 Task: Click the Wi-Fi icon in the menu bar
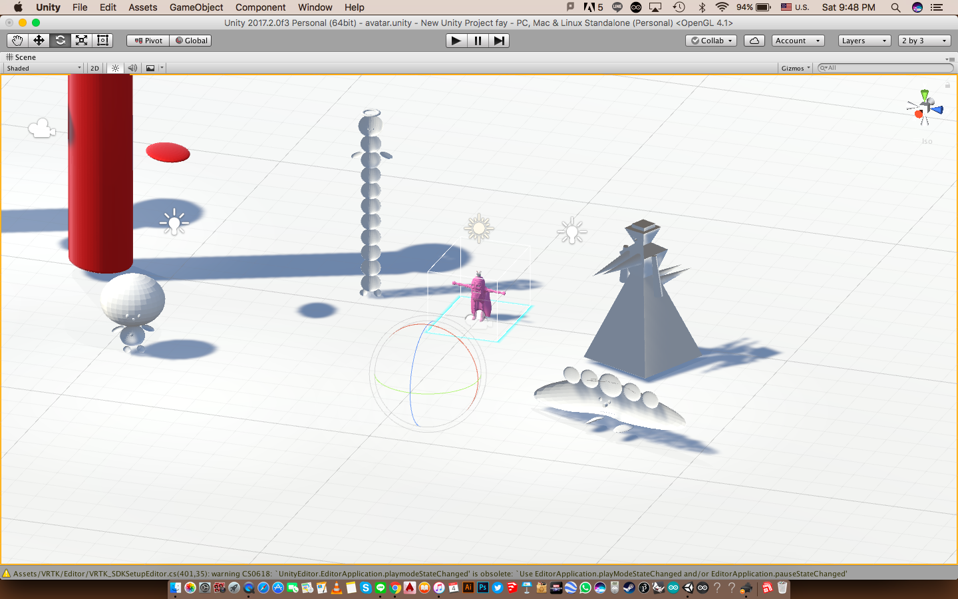(722, 7)
